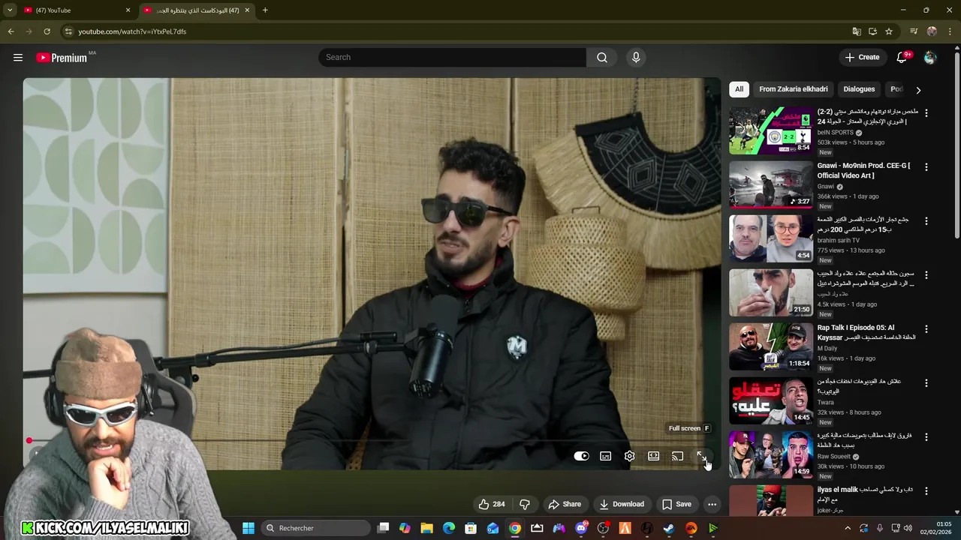Reload the current page
This screenshot has width=961, height=540.
[x=47, y=31]
